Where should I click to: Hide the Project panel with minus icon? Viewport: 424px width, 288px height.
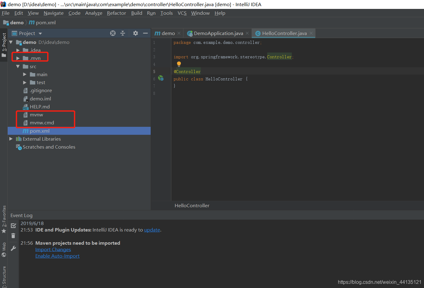pos(145,33)
